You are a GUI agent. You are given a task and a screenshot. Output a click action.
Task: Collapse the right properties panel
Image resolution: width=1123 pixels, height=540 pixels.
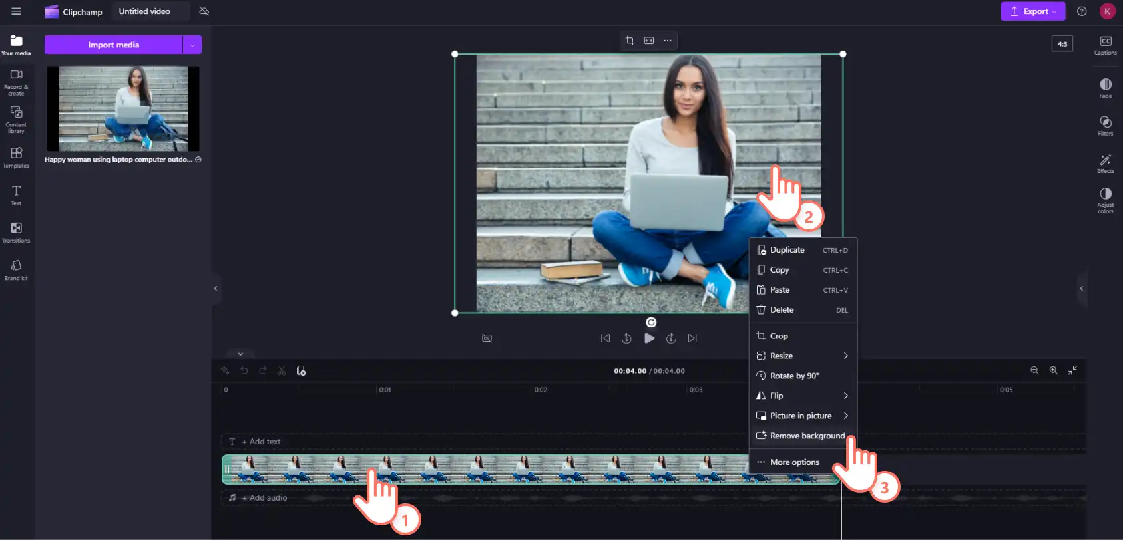point(1082,289)
